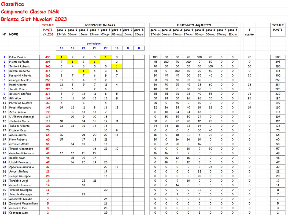Click the name 'Moscatelli Claudio'
This screenshot has width=288, height=215.
(x=21, y=199)
